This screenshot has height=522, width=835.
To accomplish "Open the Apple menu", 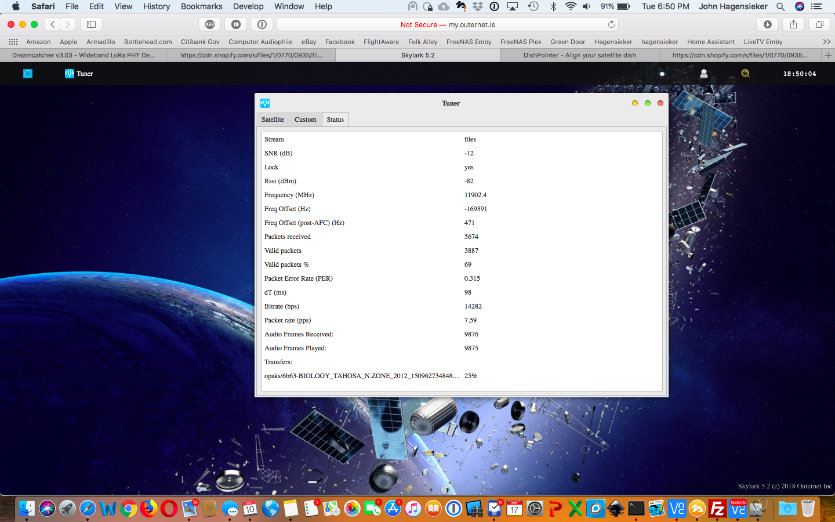I will pos(16,6).
